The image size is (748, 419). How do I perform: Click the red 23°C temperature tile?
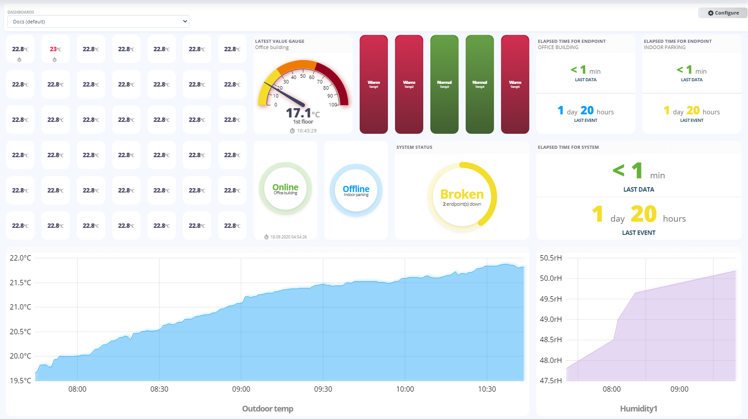pos(56,49)
